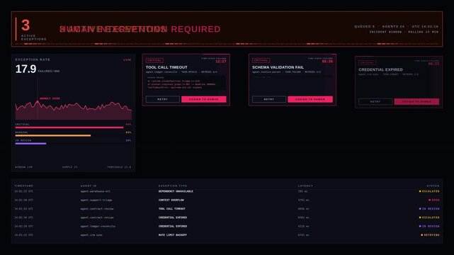Select agent.warehouse-etl in the table
The height and width of the screenshot is (255, 454).
95,191
